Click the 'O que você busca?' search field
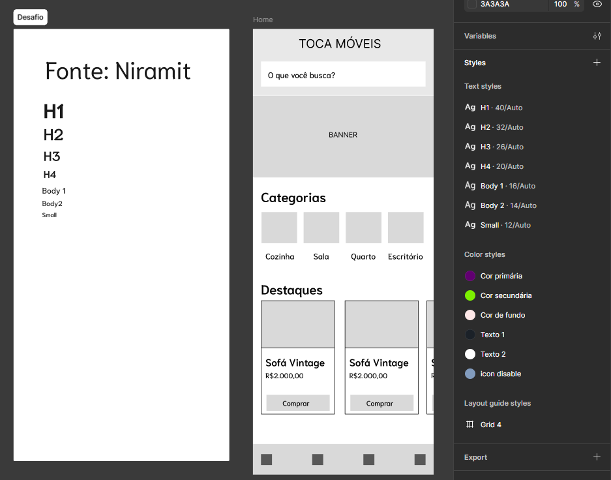The image size is (611, 480). tap(343, 74)
